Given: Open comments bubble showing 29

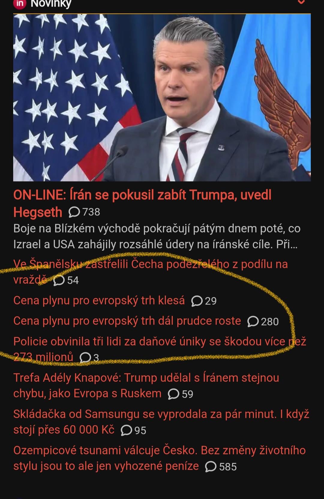Looking at the screenshot, I should pos(204,301).
